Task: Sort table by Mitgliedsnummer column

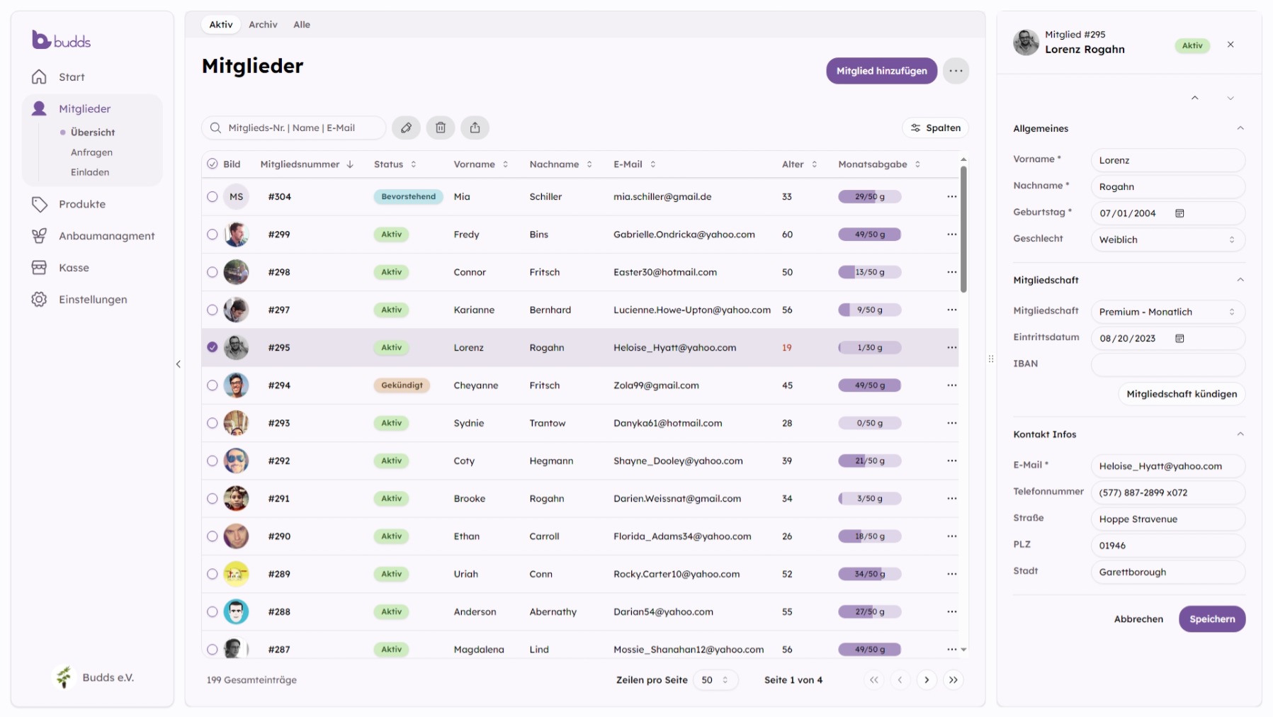Action: click(x=307, y=164)
